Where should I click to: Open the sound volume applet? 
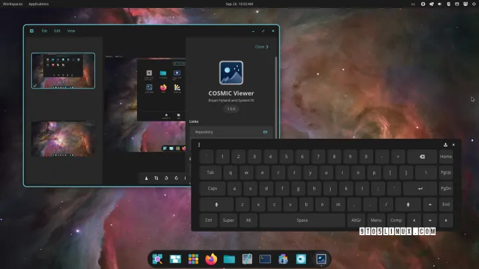tap(440, 4)
